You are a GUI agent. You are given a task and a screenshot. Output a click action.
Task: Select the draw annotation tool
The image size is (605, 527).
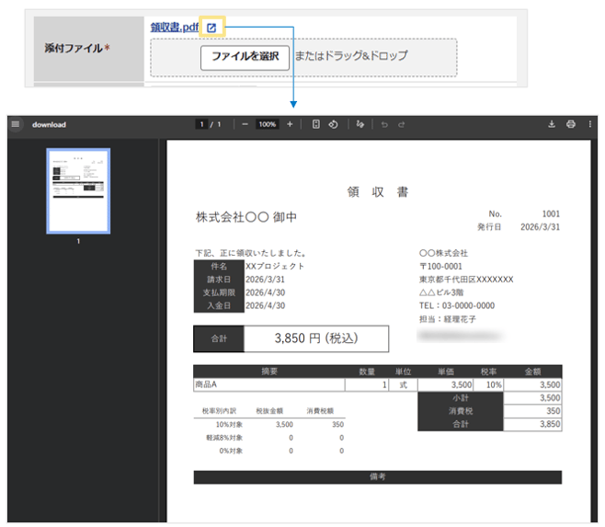tap(360, 124)
